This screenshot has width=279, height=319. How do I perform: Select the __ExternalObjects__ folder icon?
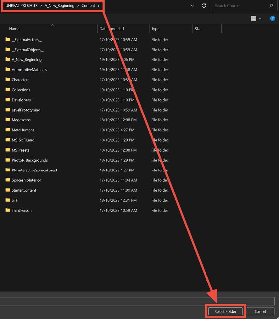coord(8,49)
